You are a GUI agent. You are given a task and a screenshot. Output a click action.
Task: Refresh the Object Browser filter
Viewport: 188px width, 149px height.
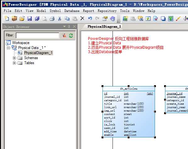71,36
